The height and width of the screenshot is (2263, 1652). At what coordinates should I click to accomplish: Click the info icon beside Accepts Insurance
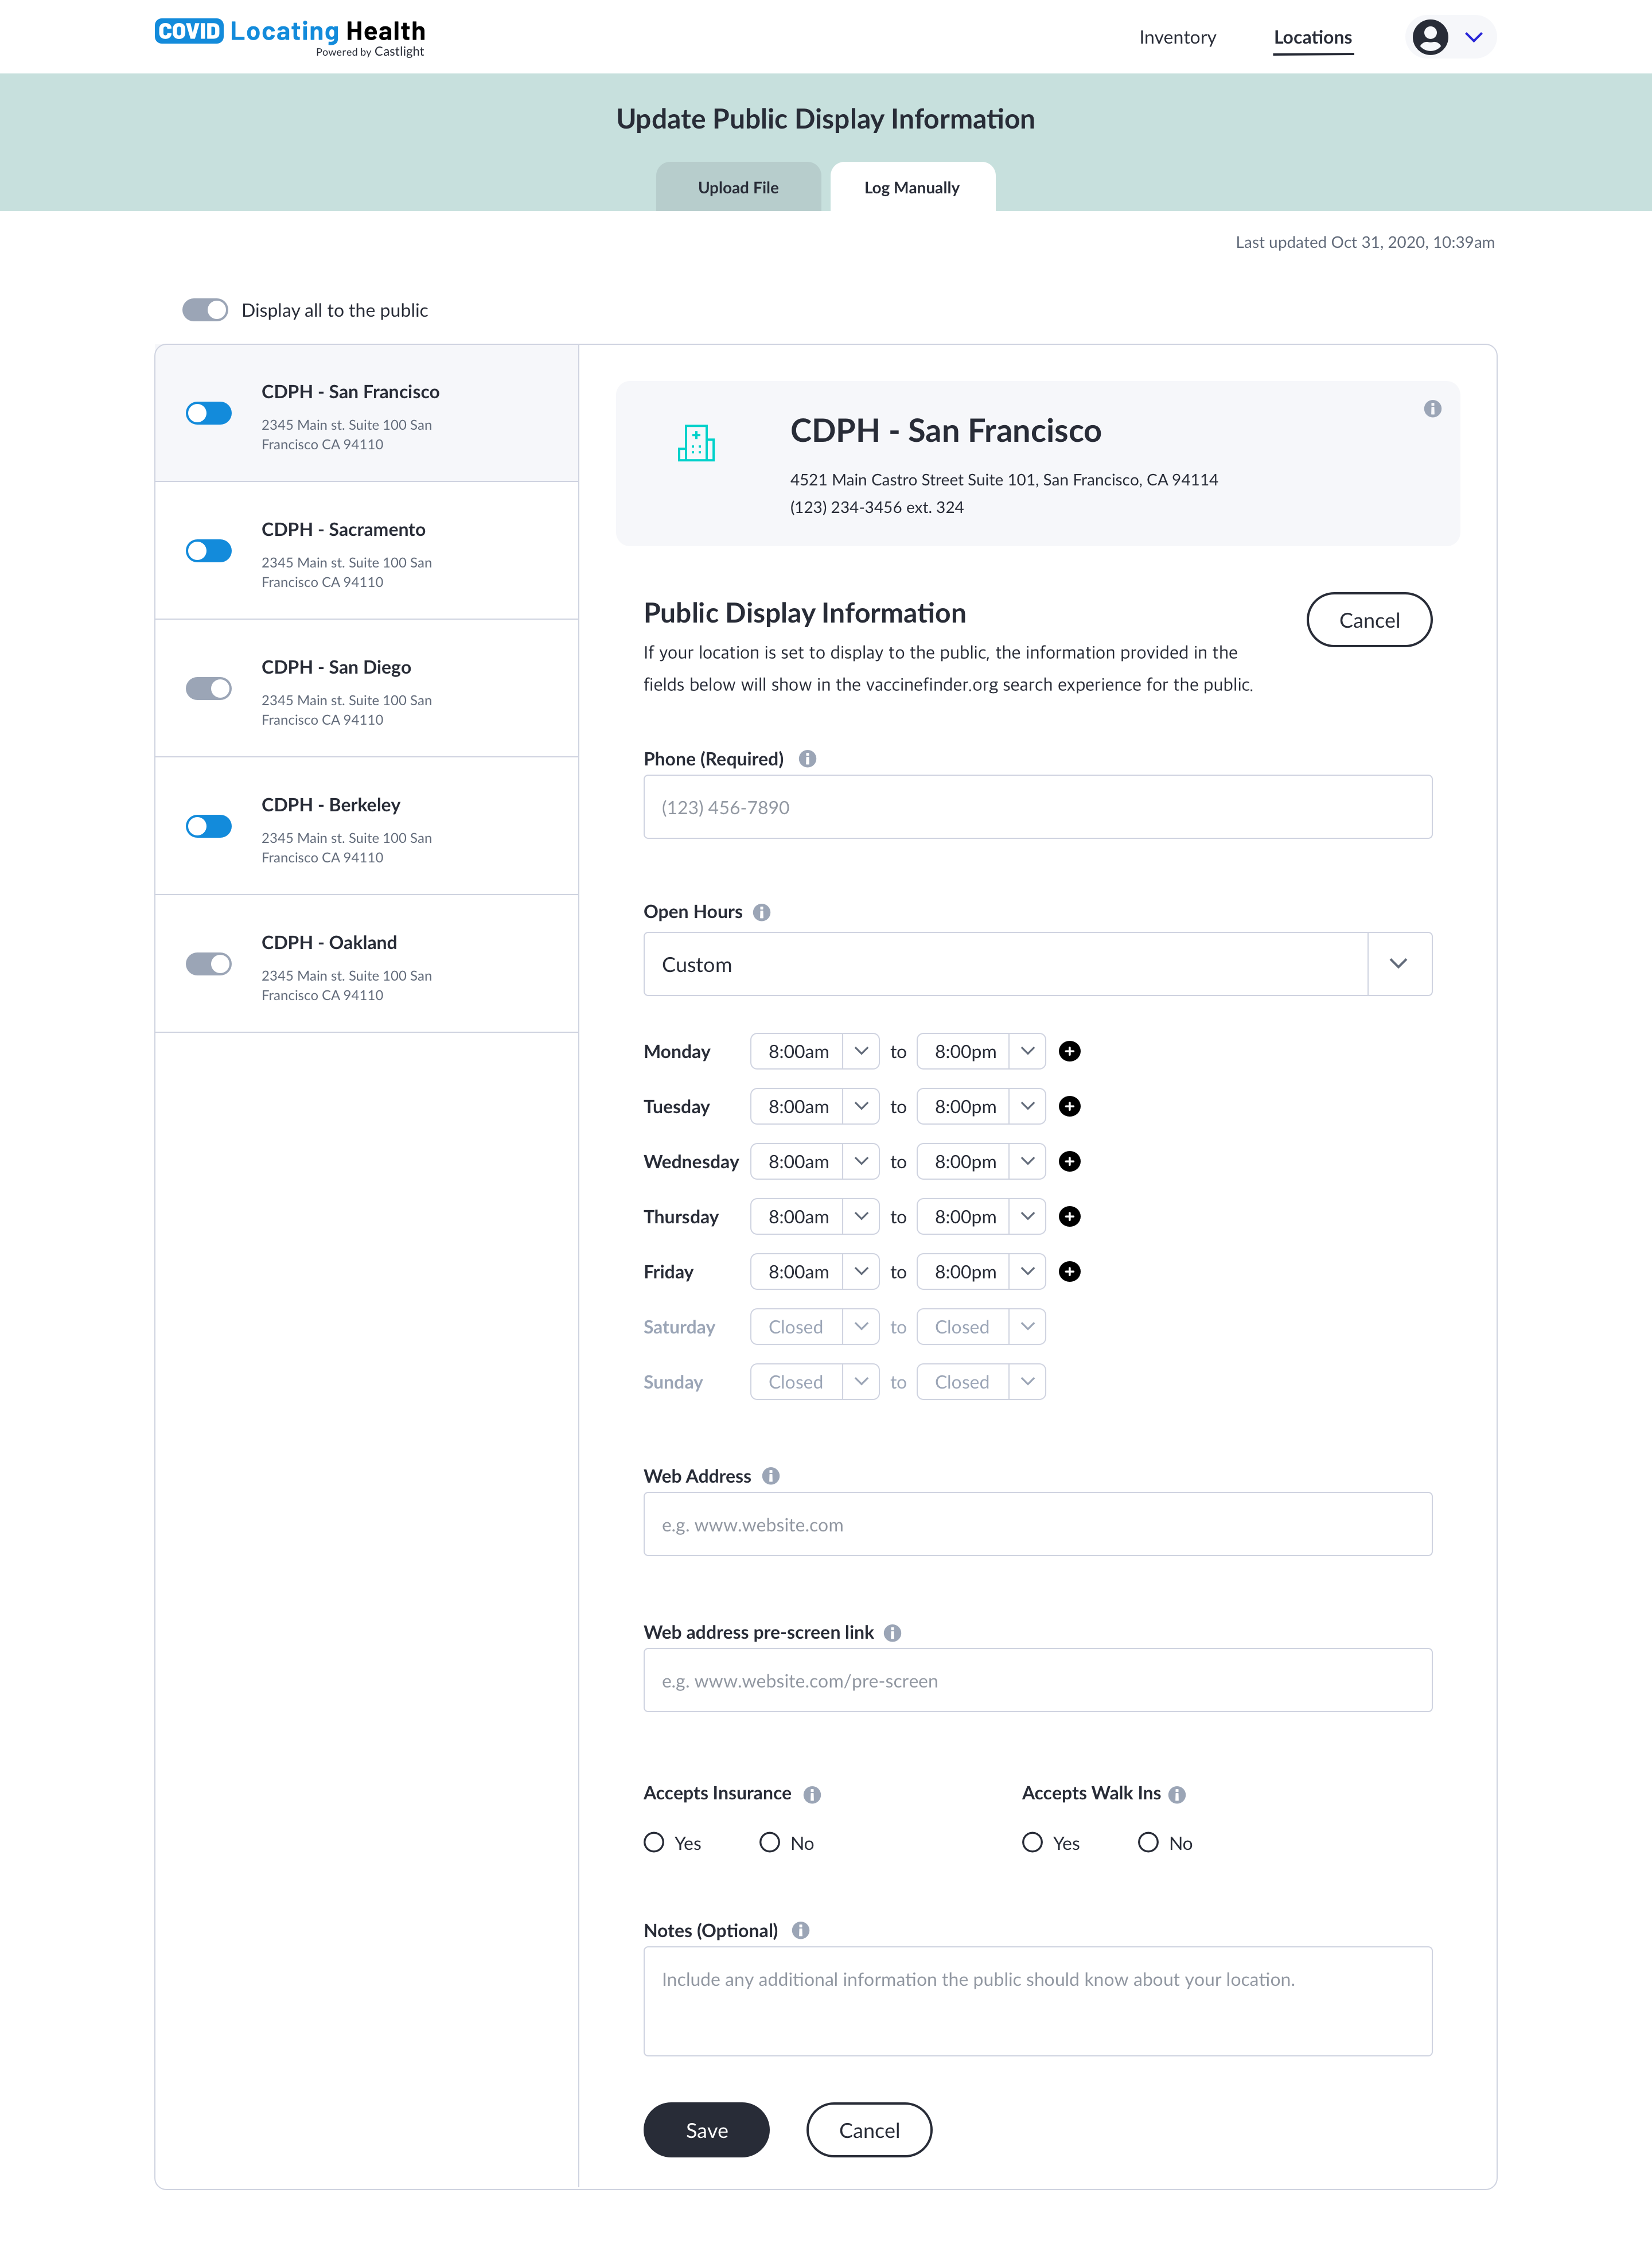[812, 1794]
